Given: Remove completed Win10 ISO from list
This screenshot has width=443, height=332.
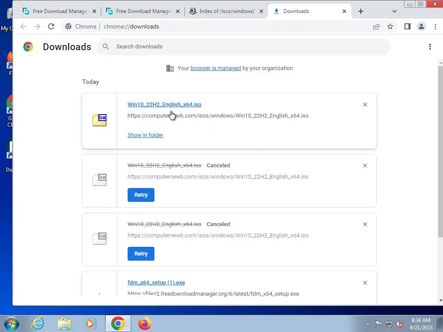Looking at the screenshot, I should pyautogui.click(x=365, y=105).
